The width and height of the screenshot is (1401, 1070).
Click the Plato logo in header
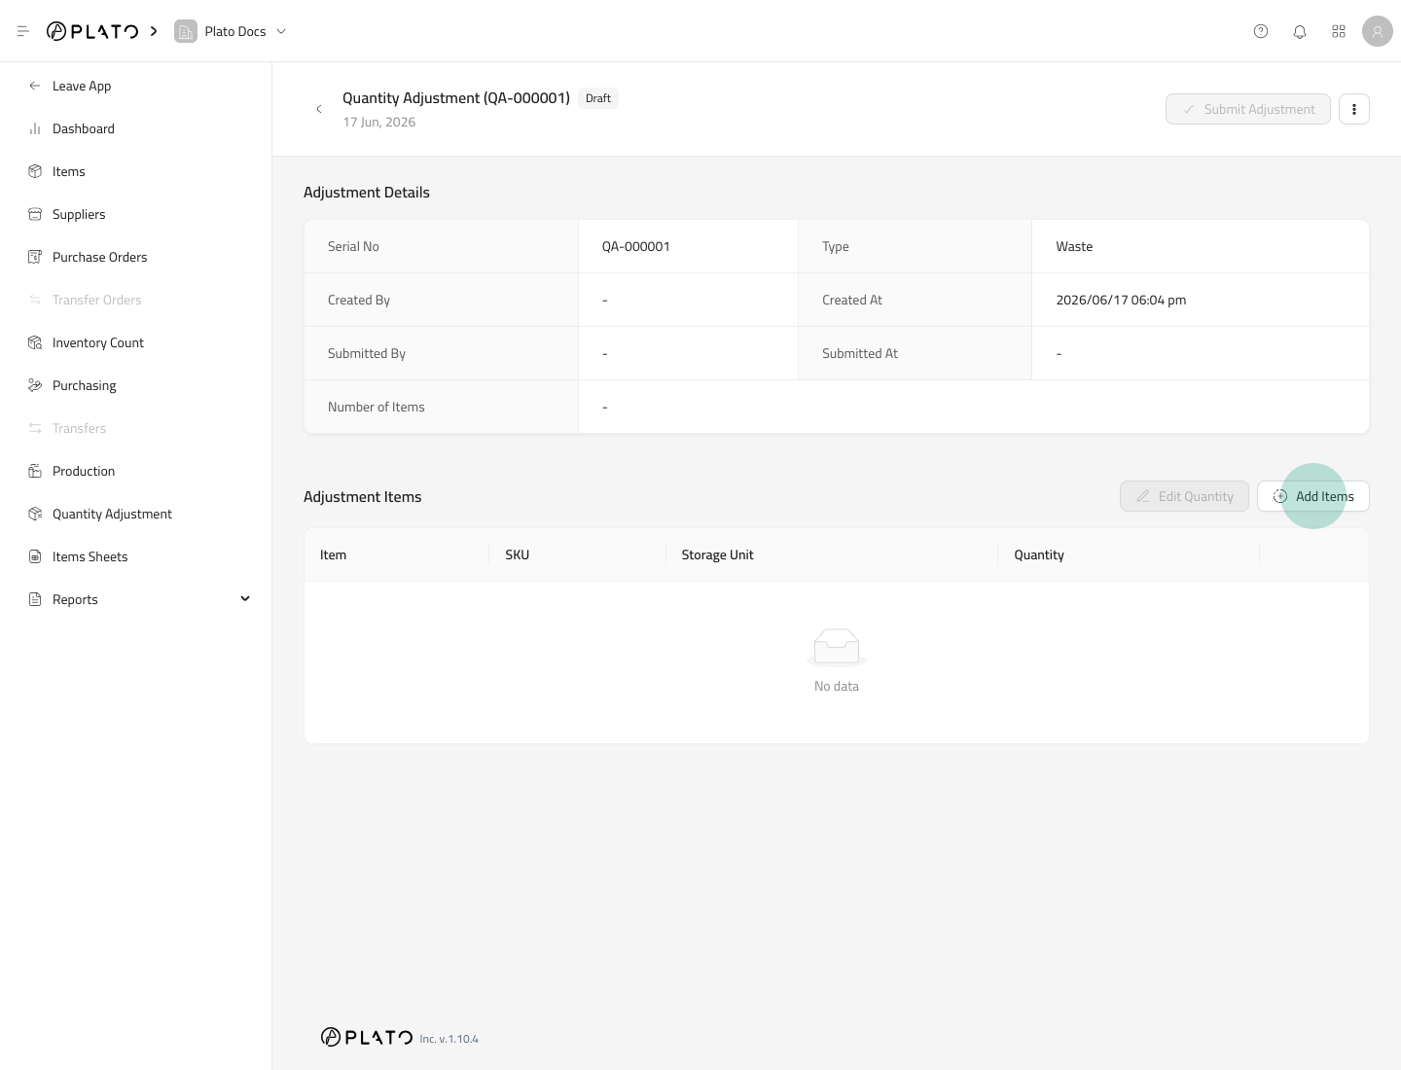92,31
